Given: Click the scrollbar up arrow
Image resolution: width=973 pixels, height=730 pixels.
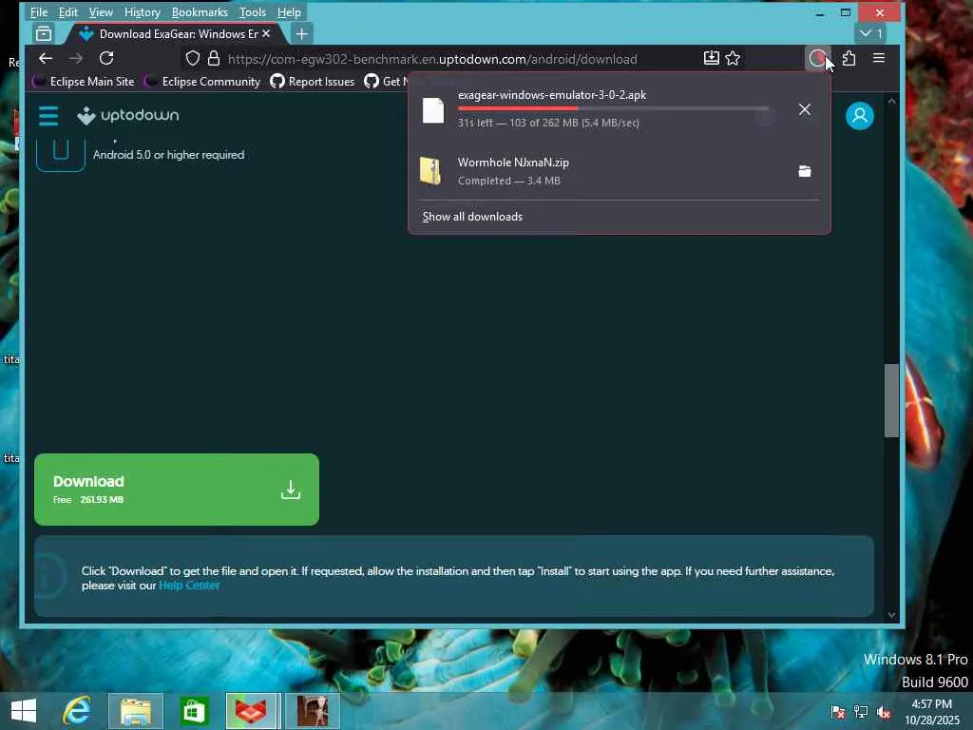Looking at the screenshot, I should pyautogui.click(x=891, y=101).
